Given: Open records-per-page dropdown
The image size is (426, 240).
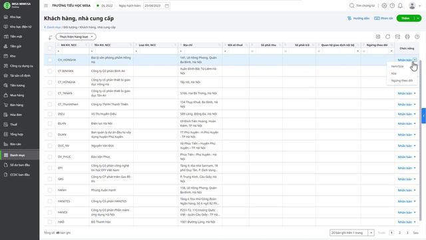Looking at the screenshot, I should (x=371, y=233).
